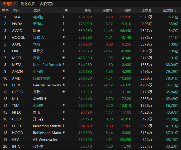Open the 多股同列 tab
The image size is (181, 150).
click(47, 4)
